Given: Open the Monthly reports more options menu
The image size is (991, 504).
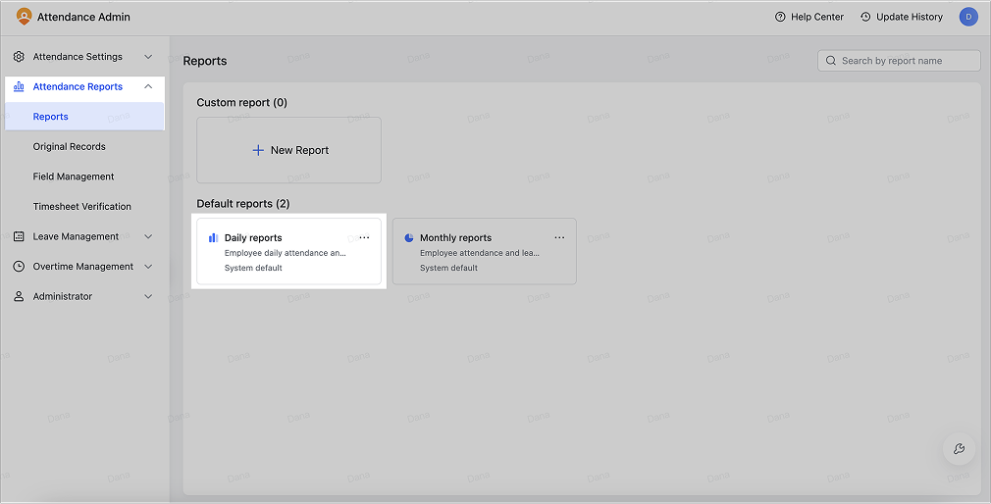Looking at the screenshot, I should click(x=559, y=237).
